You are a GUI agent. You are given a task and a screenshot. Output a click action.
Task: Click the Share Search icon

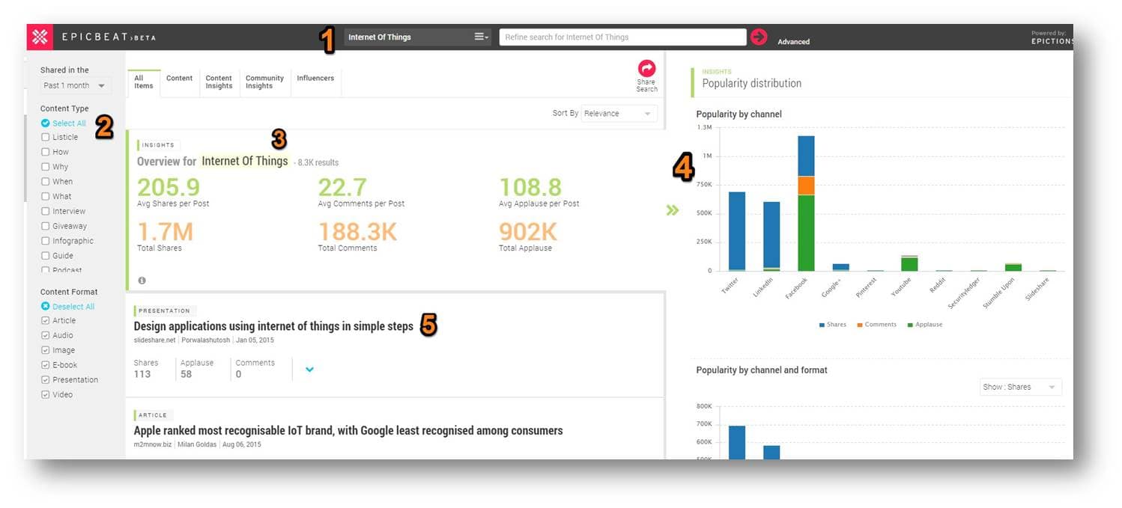(x=646, y=69)
